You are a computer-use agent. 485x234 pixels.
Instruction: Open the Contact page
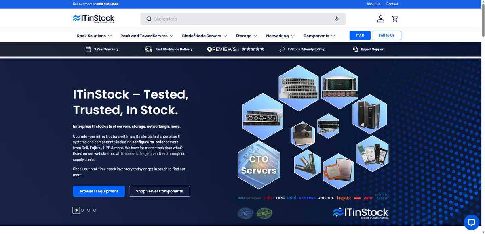392,4
